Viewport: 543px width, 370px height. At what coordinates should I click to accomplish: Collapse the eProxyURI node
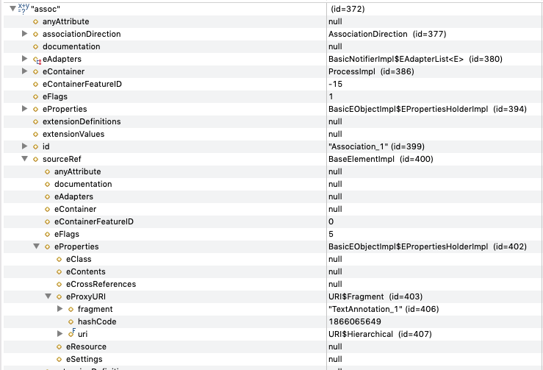(x=48, y=296)
